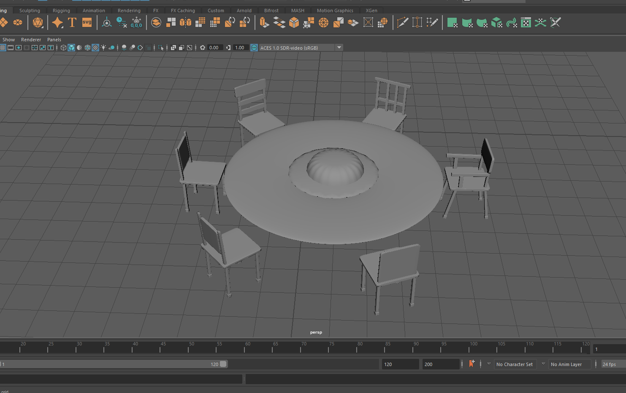Click the Multi-Cut knife tool icon
Viewport: 626px width, 393px height.
402,22
